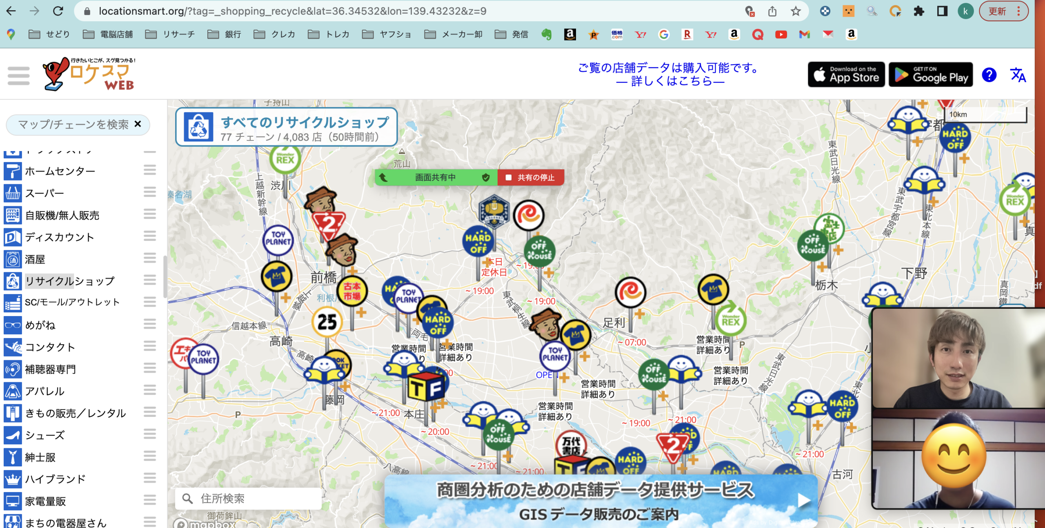Expand the ディスカウント row handle
The height and width of the screenshot is (528, 1045).
[150, 236]
